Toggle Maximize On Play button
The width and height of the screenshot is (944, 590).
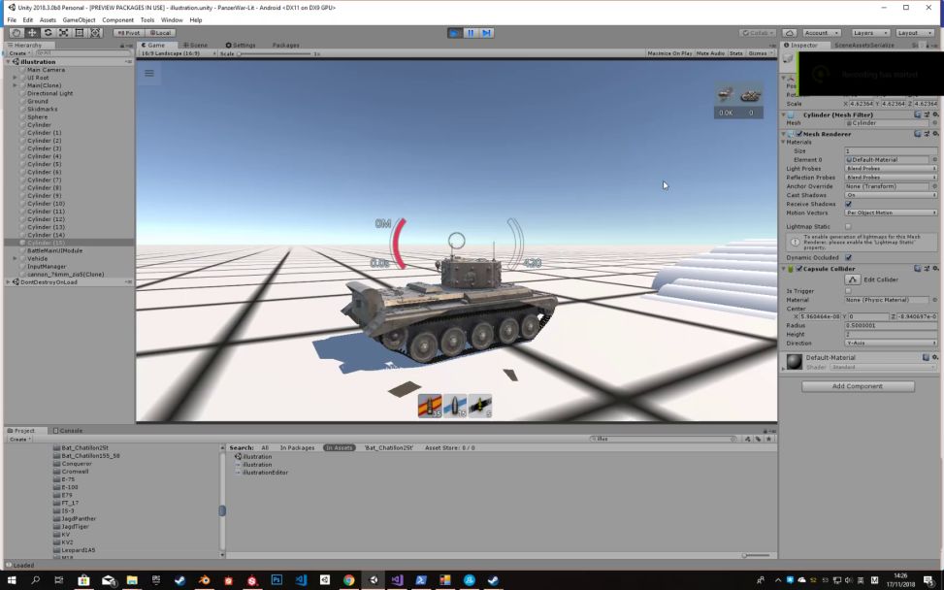point(669,53)
